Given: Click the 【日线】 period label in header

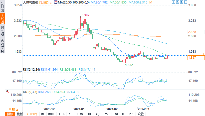Looking at the screenshot, I should [x=44, y=2].
